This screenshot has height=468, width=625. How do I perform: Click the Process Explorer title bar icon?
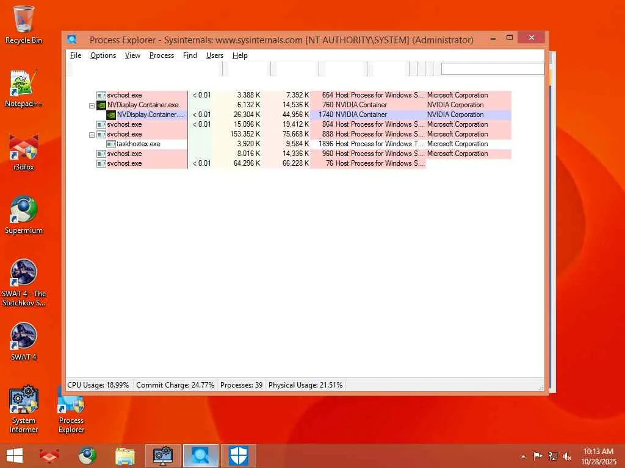pyautogui.click(x=72, y=40)
